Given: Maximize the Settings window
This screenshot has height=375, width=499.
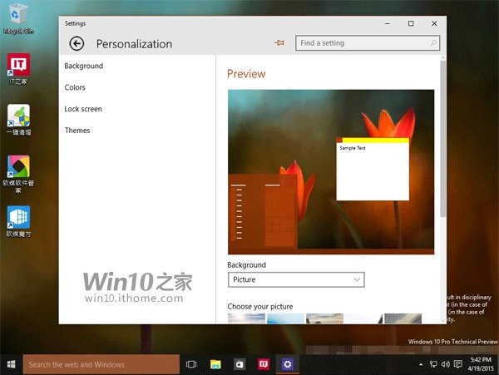Looking at the screenshot, I should pos(411,23).
